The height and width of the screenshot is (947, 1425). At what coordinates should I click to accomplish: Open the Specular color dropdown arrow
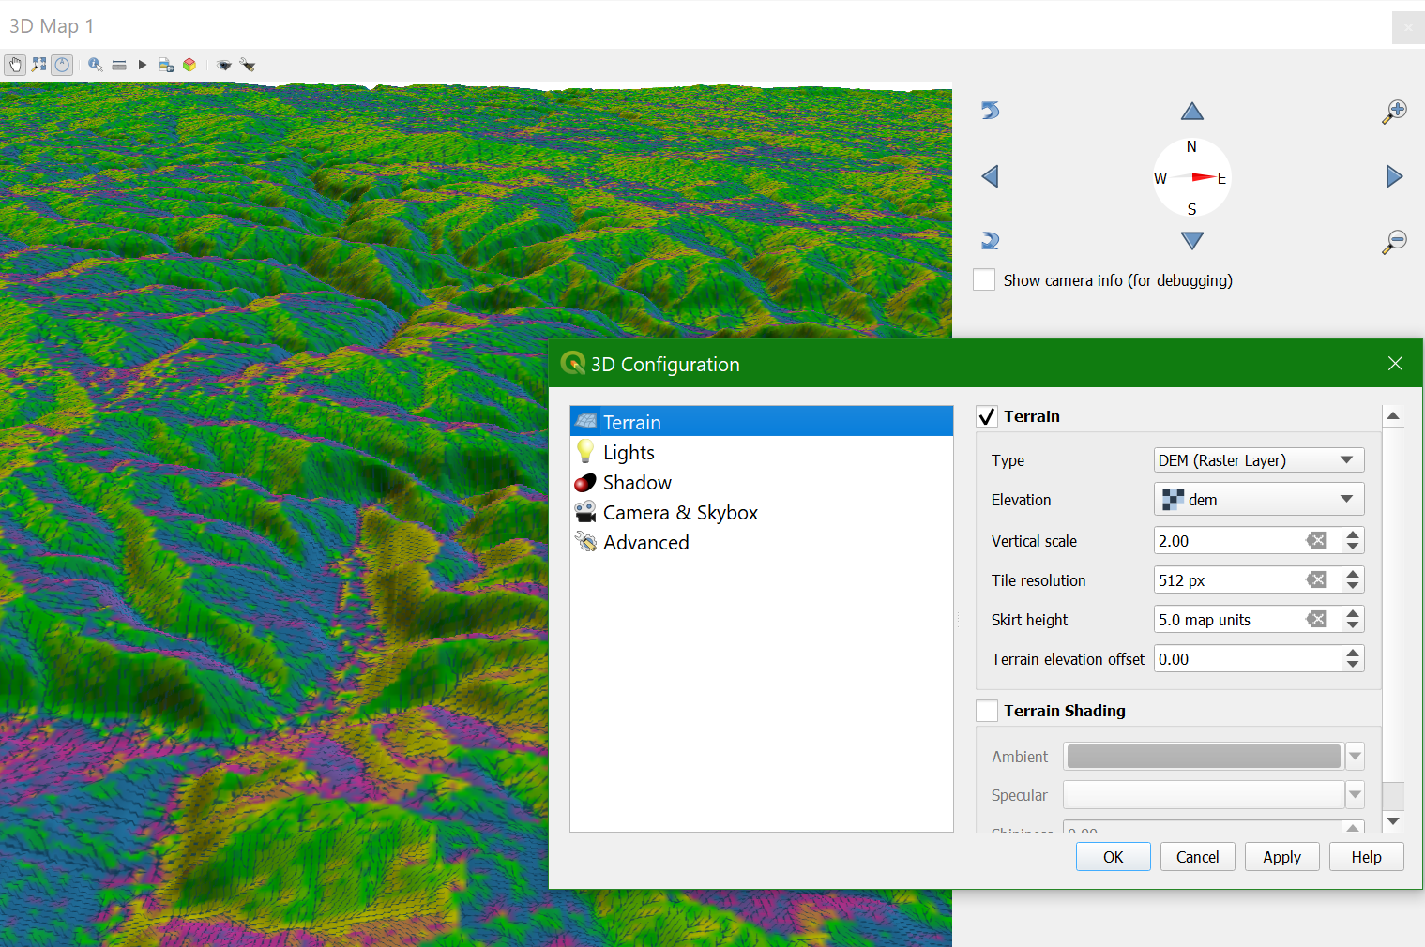pos(1355,795)
